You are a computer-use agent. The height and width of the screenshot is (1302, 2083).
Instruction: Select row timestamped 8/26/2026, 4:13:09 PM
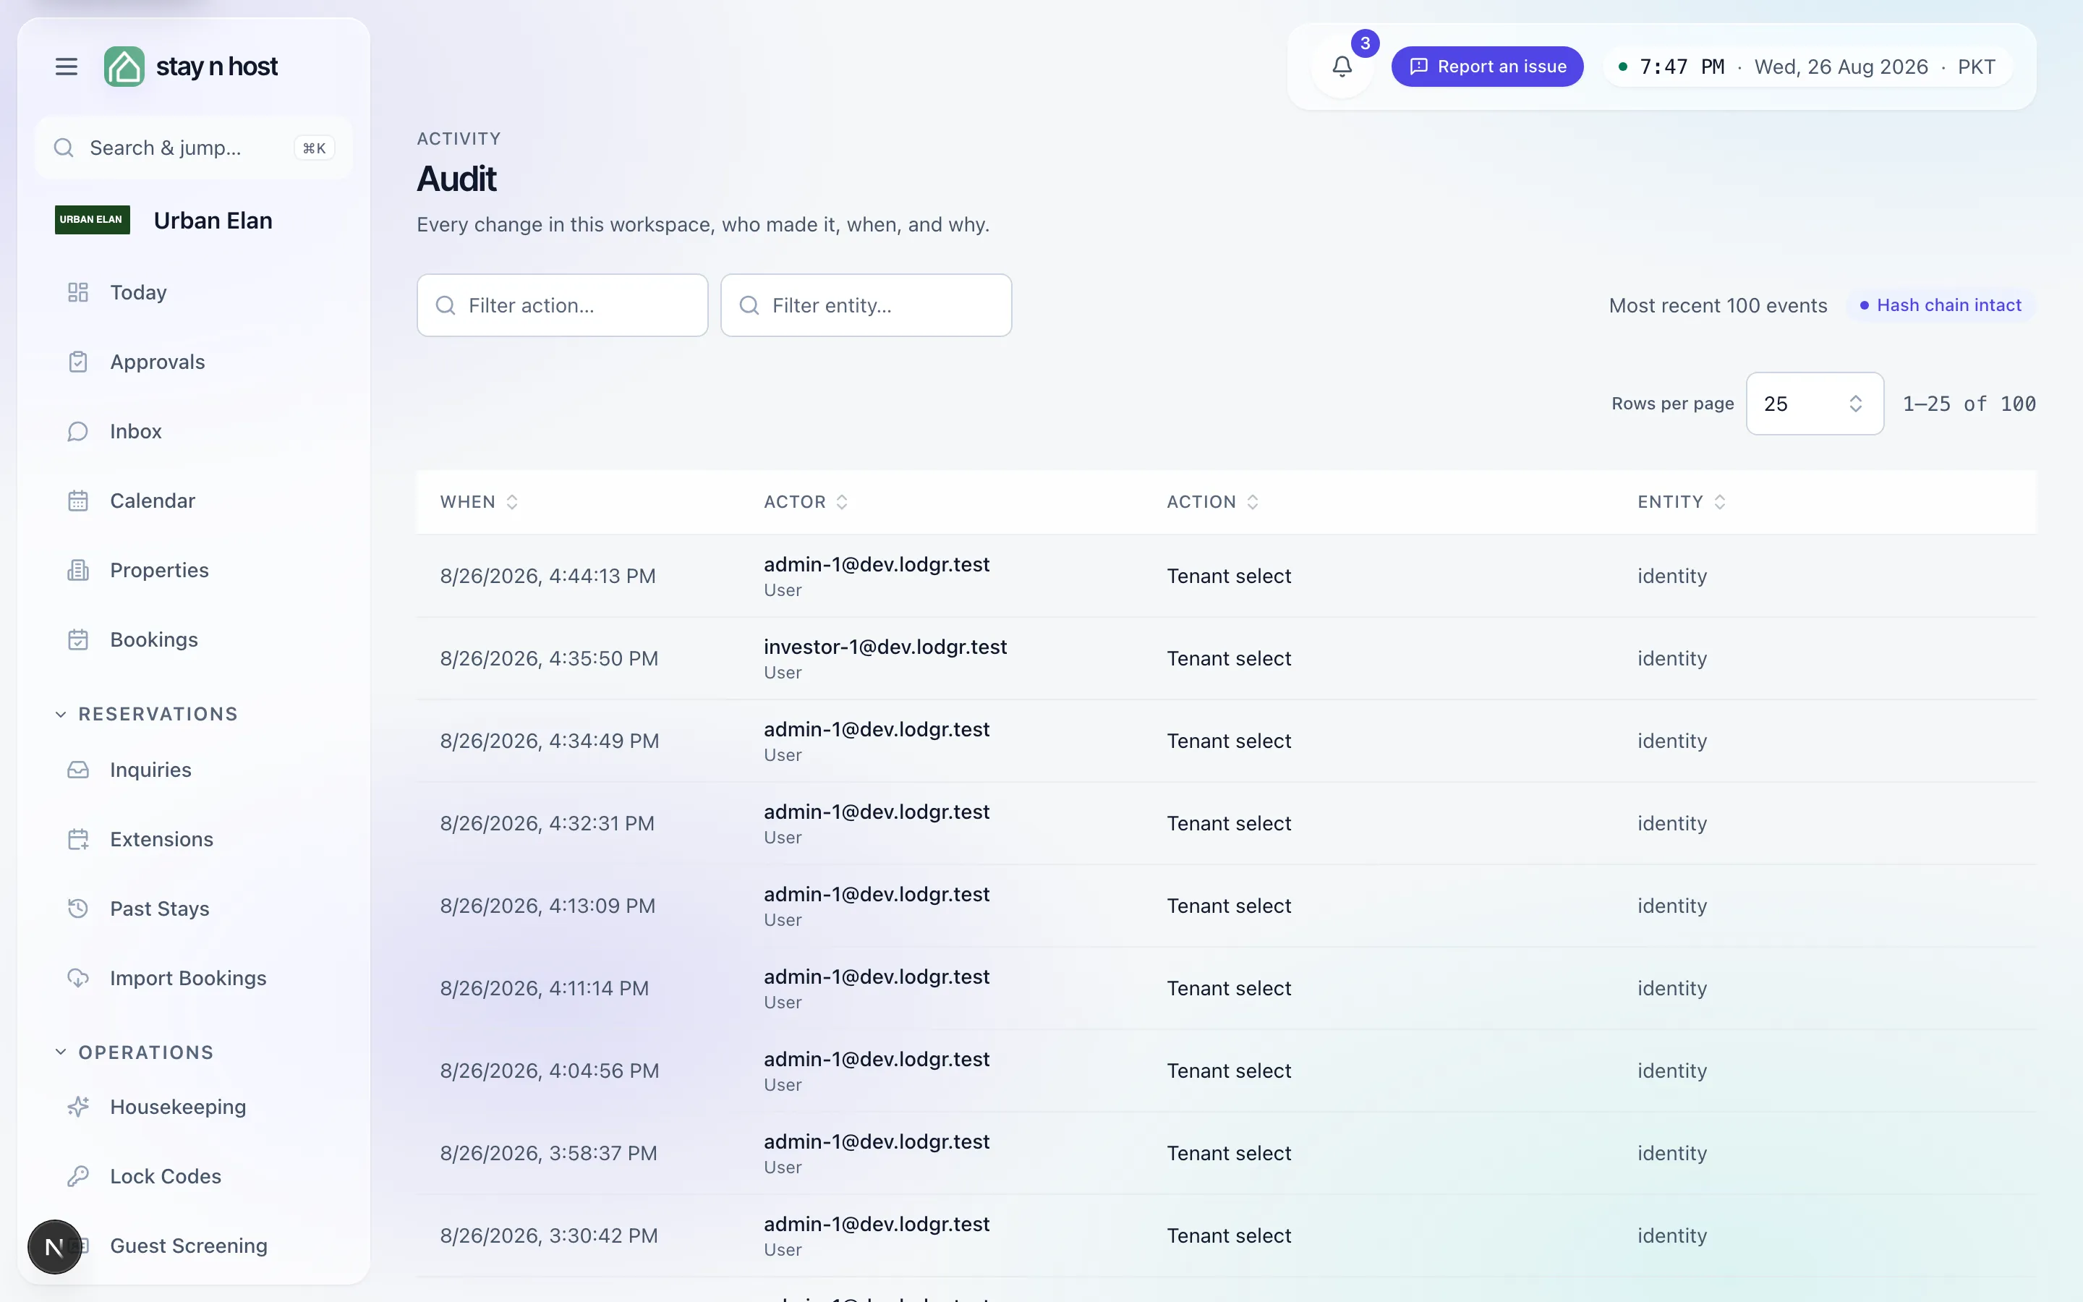click(1227, 906)
